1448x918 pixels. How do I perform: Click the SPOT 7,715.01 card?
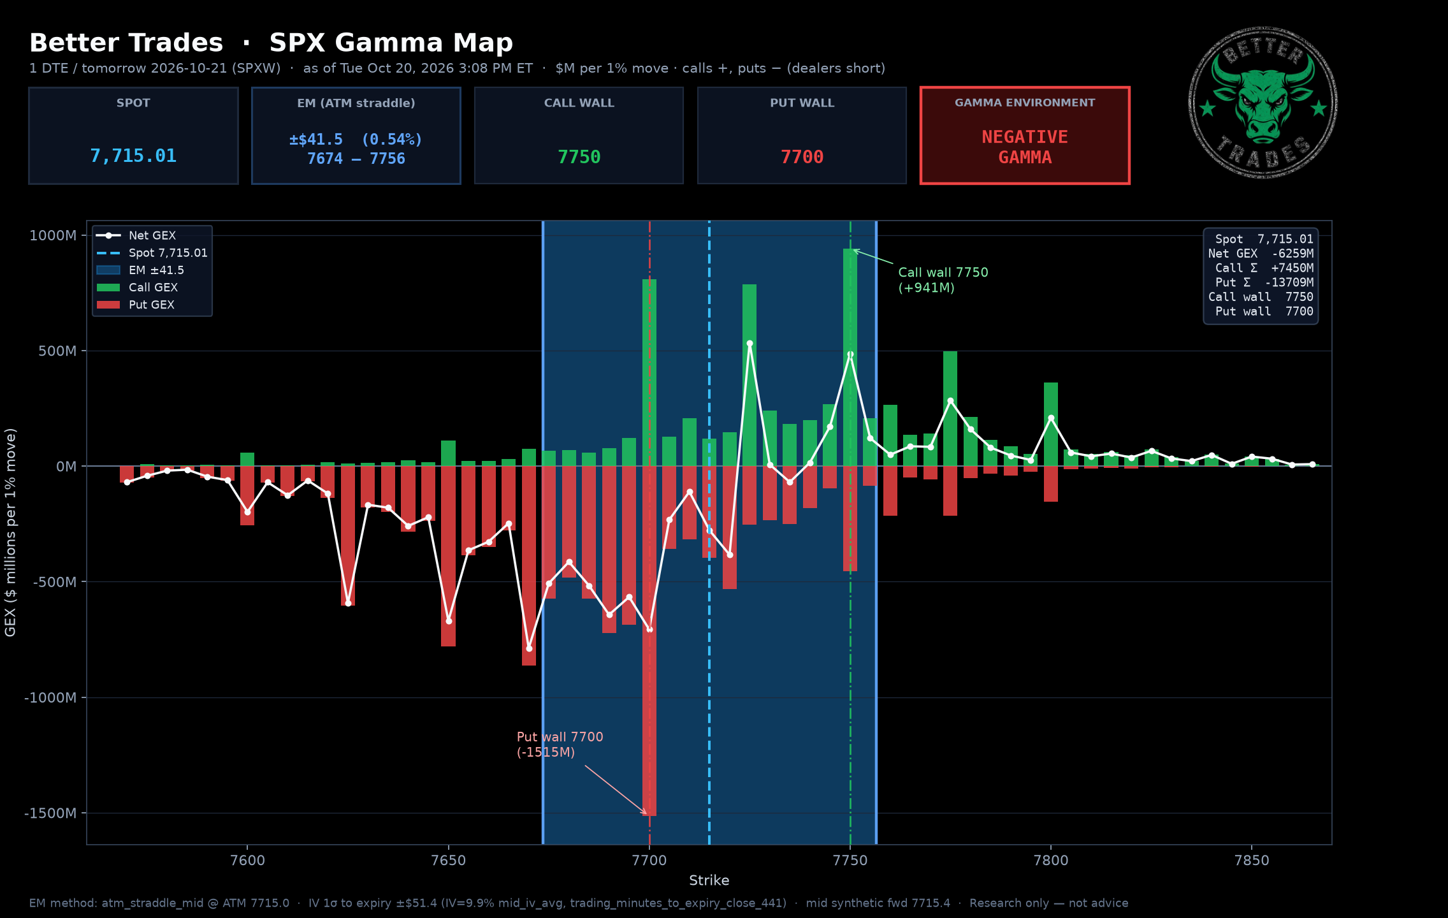133,136
